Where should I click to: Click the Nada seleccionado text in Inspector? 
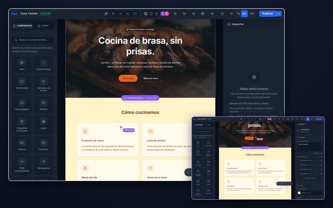pos(254,89)
